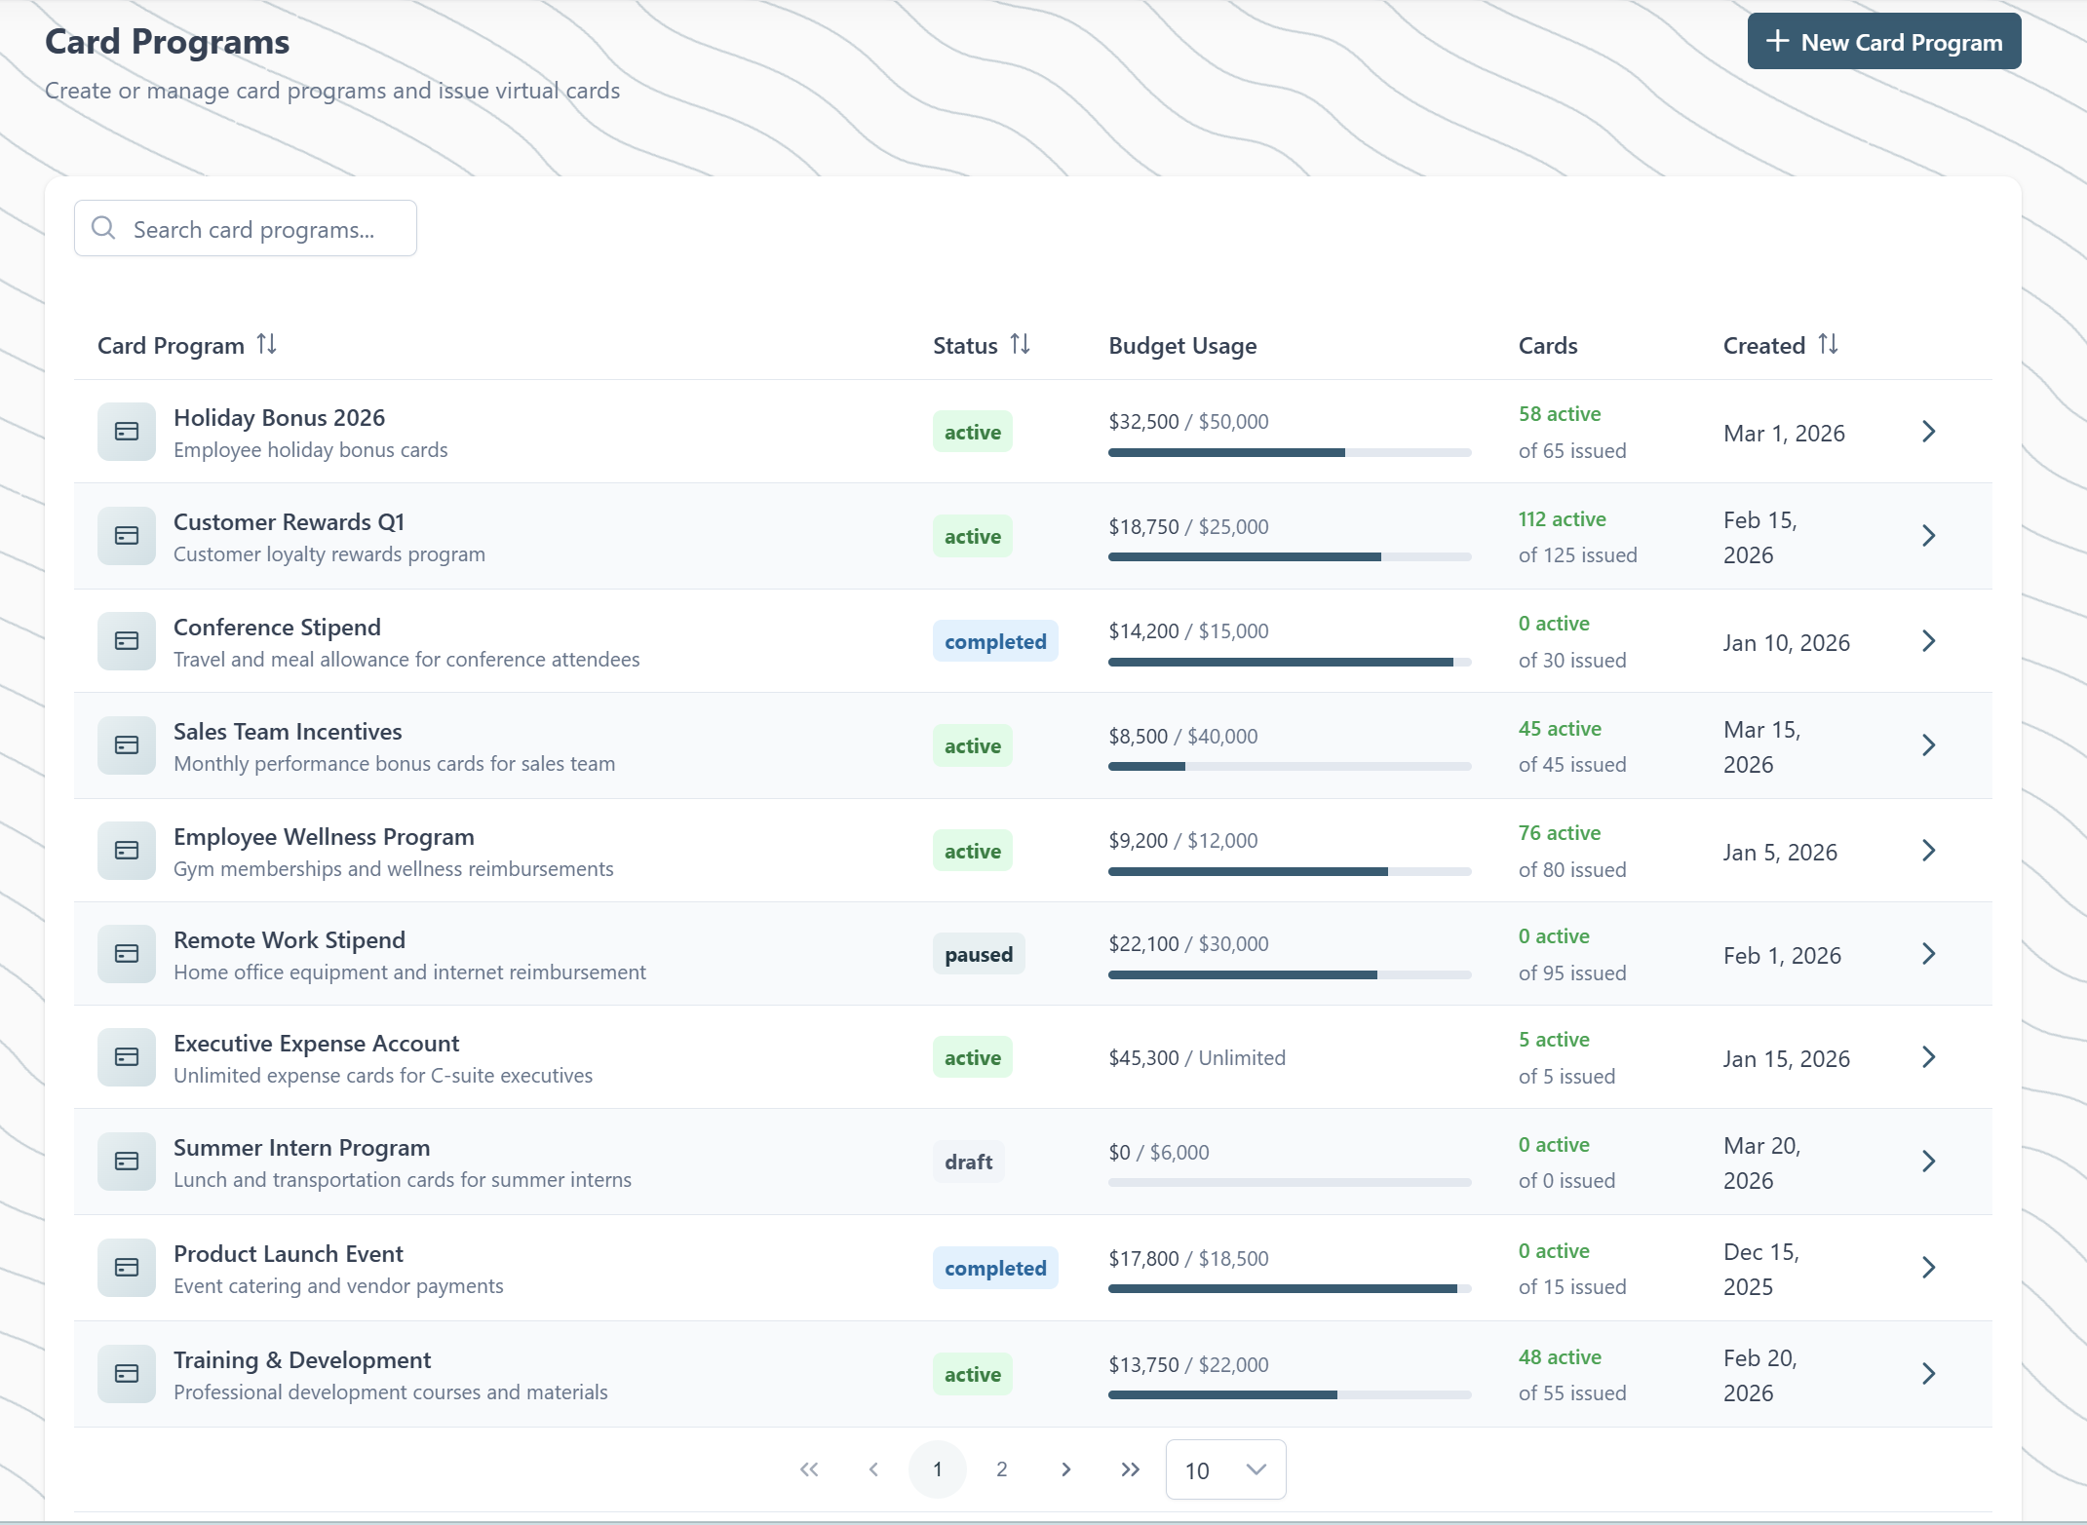
Task: Click the card icon beside Sales Team Incentives
Action: point(127,745)
